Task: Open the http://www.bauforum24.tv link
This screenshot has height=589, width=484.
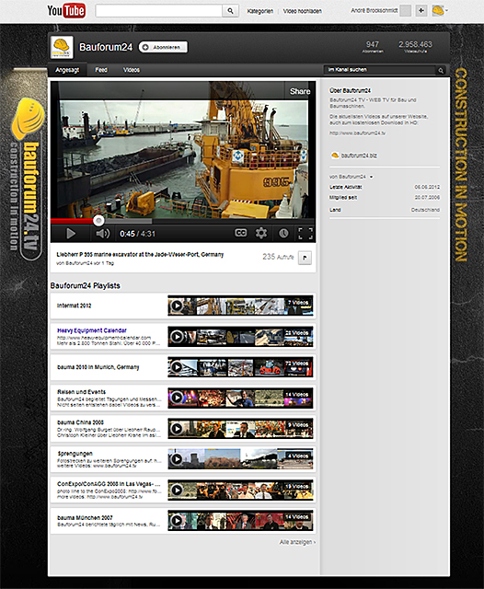Action: 357,133
